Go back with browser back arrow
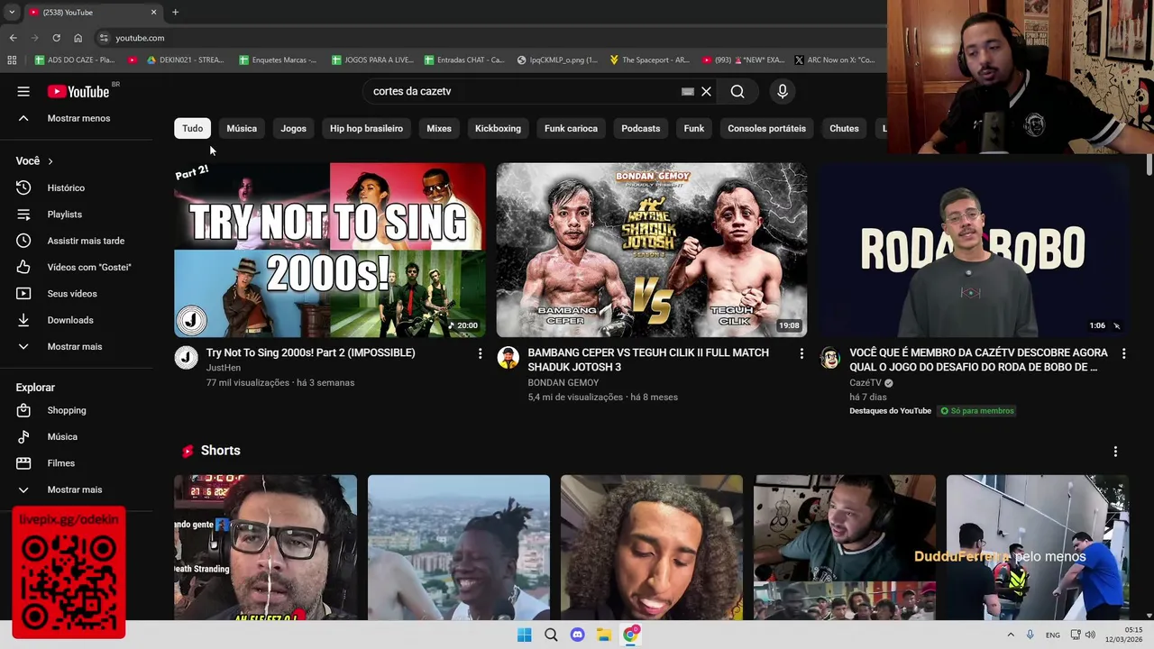Viewport: 1154px width, 649px height. tap(13, 38)
